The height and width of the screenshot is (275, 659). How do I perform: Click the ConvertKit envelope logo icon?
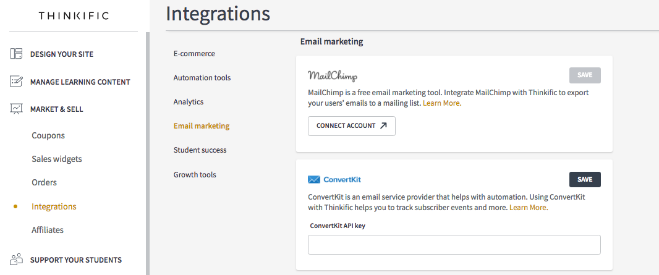[314, 180]
